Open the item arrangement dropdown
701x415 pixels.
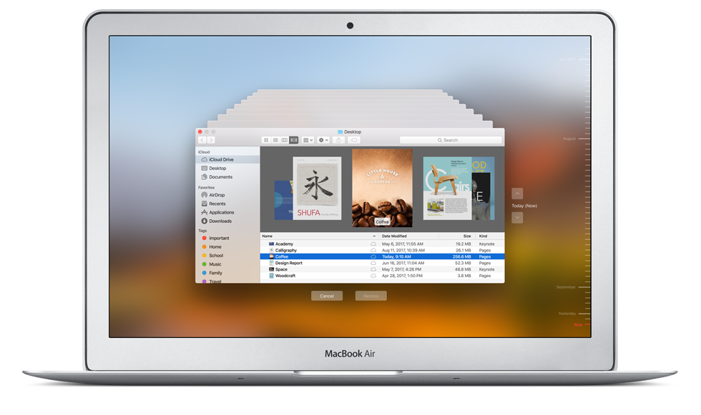coord(308,140)
